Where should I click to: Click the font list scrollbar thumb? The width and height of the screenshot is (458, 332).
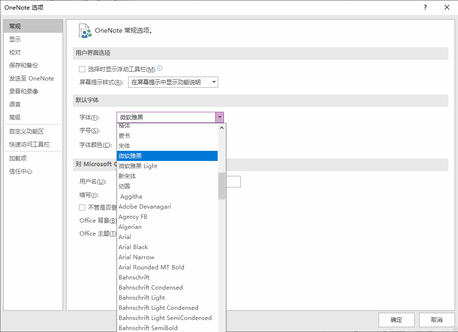[222, 186]
